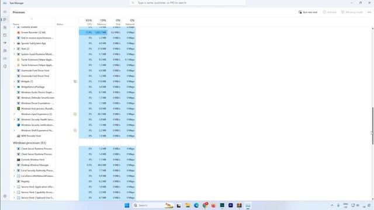Expand the Spooler SubSystem App group
The height and width of the screenshot is (210, 374).
pyautogui.click(x=14, y=43)
